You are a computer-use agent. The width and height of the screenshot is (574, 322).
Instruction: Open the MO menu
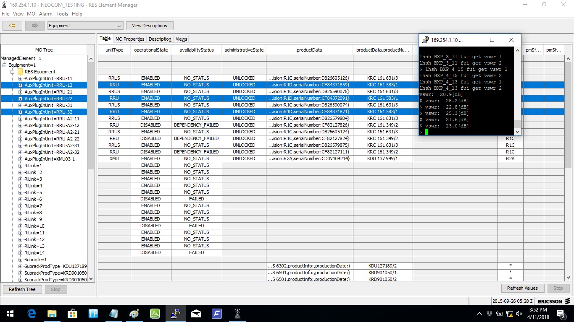tap(31, 14)
